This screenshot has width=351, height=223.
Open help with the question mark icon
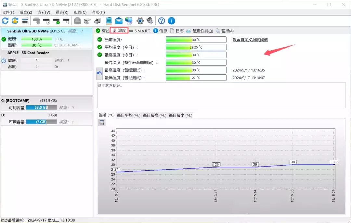[162, 21]
